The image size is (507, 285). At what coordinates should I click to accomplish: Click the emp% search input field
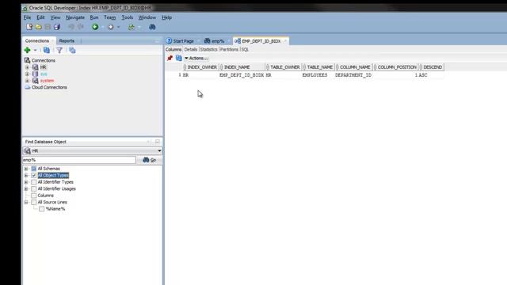[79, 160]
